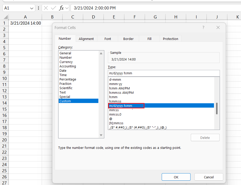Image resolution: width=241 pixels, height=185 pixels.
Task: Select row 10 header
Action: point(4,78)
